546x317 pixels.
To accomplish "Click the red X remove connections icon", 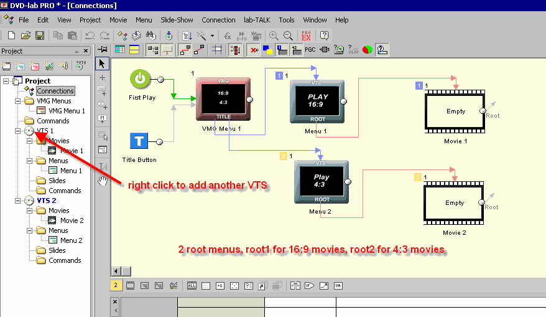I will click(254, 50).
